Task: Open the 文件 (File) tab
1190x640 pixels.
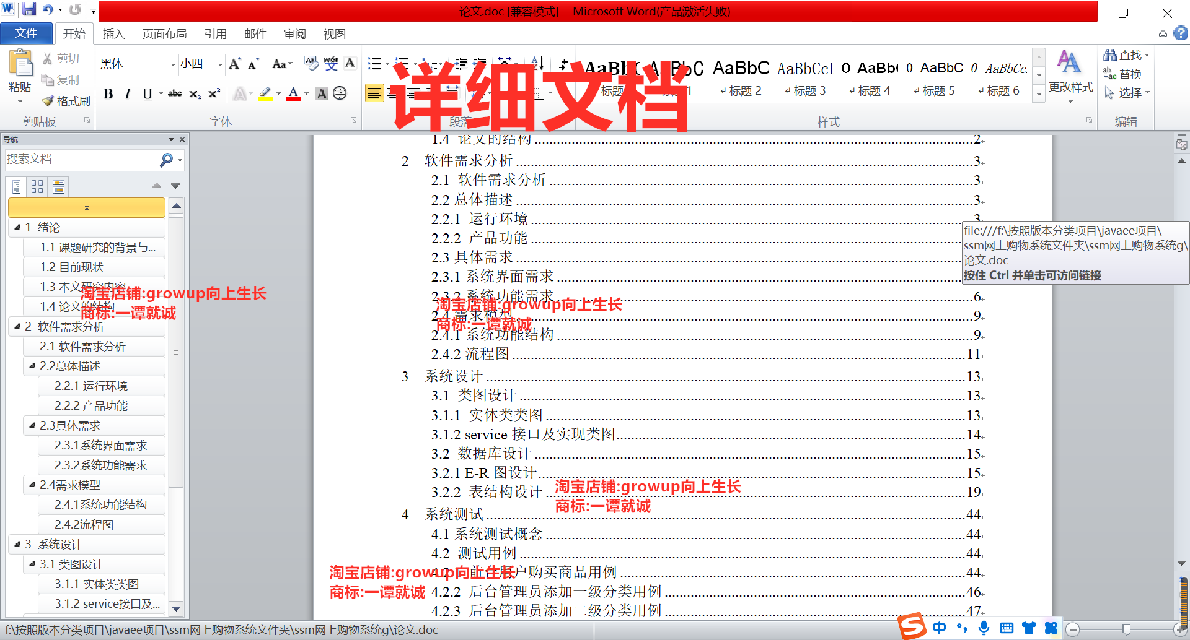Action: point(25,33)
